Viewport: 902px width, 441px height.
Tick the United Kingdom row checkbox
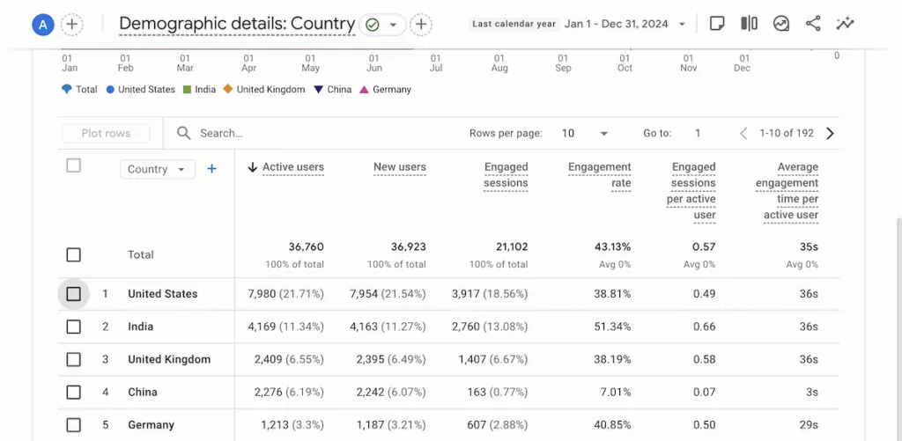click(x=73, y=359)
